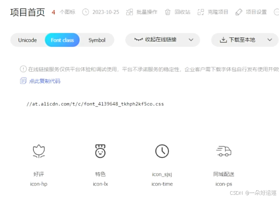Click the info warning circle icon
This screenshot has height=198, width=279.
pyautogui.click(x=23, y=69)
